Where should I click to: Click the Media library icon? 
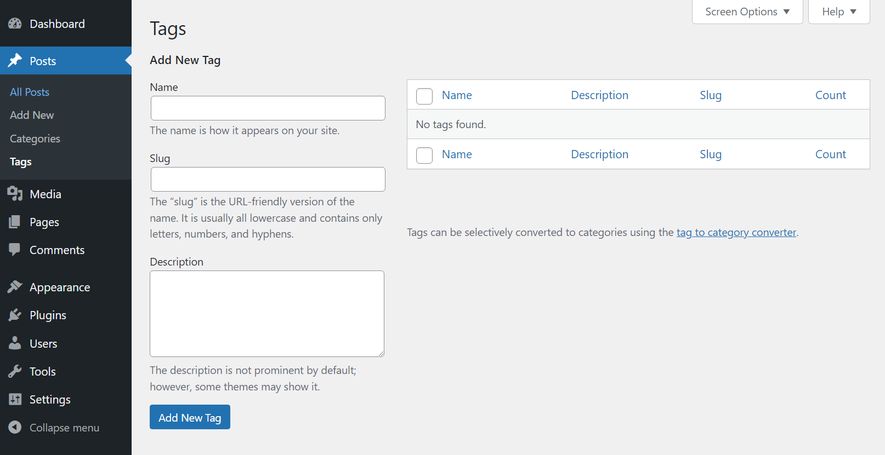click(x=15, y=194)
